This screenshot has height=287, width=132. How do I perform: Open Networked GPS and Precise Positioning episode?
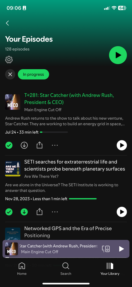(68, 232)
